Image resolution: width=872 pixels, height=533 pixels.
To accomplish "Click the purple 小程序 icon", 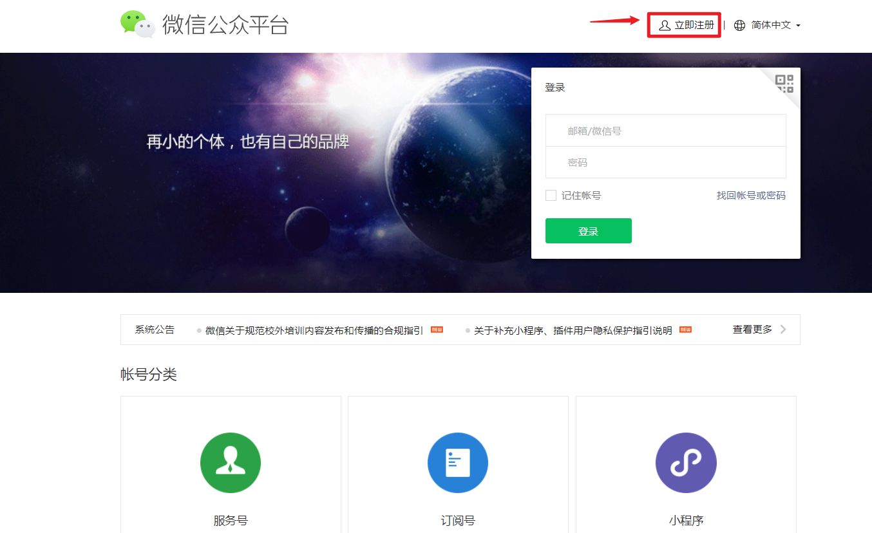I will pos(686,463).
